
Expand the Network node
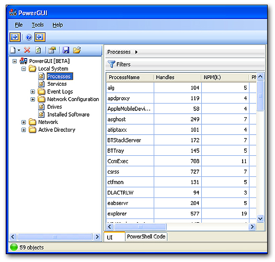(x=24, y=122)
